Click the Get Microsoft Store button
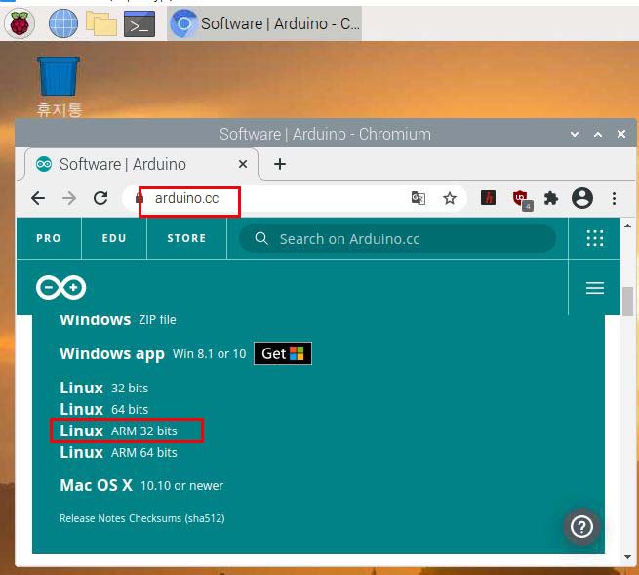Screen dimensions: 639x575 [x=283, y=353]
